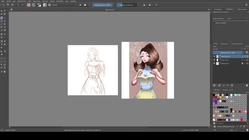Select the Freehand Brush tool

click(x=2, y=18)
